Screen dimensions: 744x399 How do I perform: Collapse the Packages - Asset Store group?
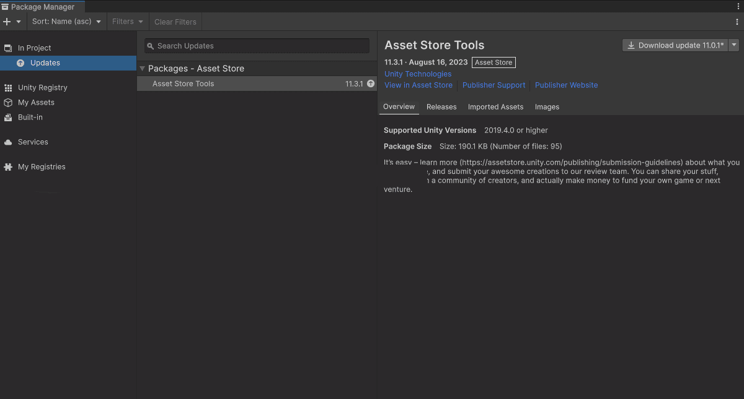pyautogui.click(x=142, y=68)
